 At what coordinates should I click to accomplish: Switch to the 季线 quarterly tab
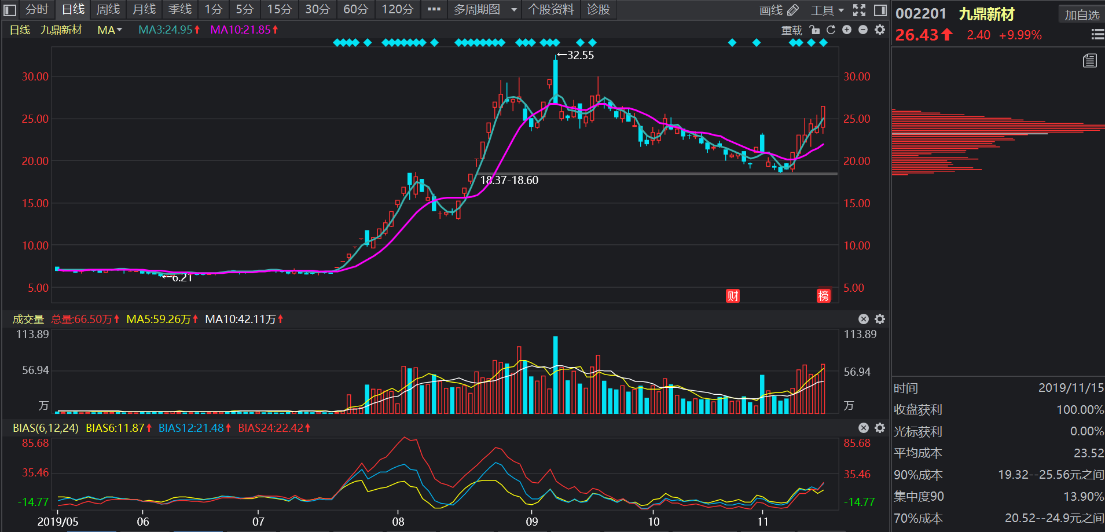(180, 9)
